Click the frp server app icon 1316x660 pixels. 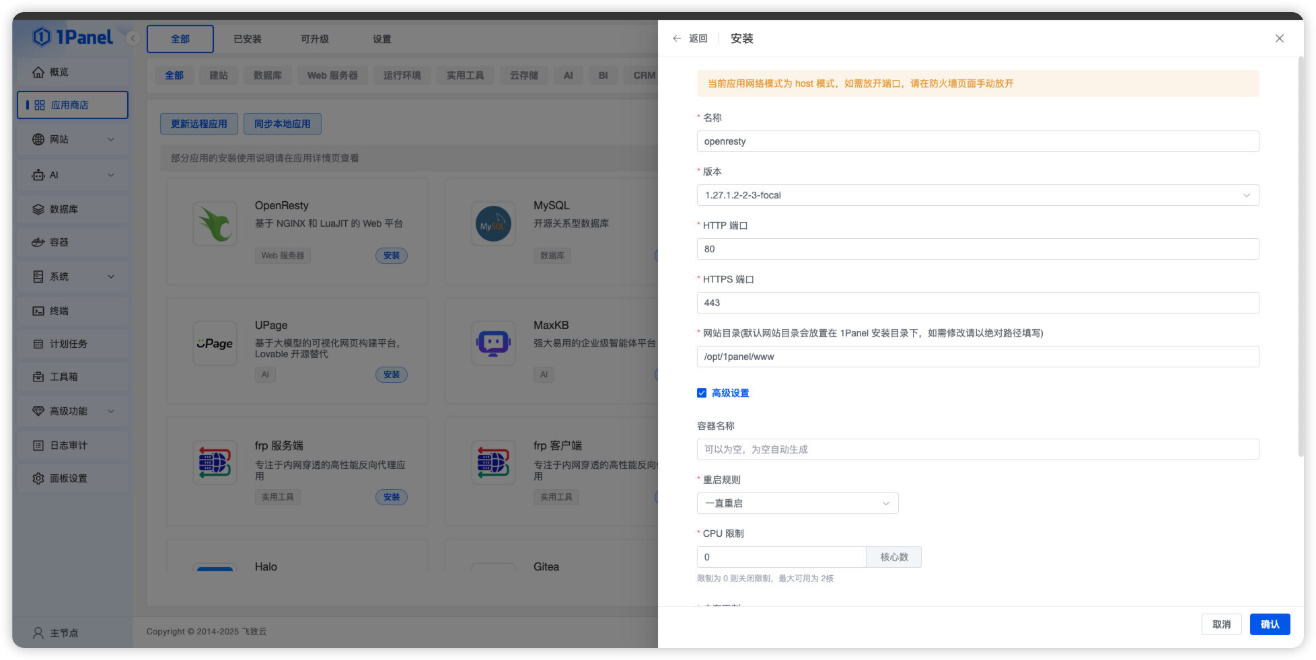pos(215,463)
